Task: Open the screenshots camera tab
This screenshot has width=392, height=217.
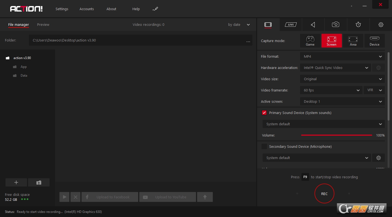Action: [336, 25]
